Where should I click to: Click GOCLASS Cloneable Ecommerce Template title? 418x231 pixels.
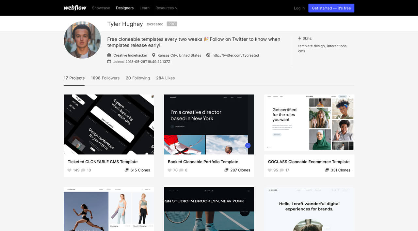click(x=309, y=162)
